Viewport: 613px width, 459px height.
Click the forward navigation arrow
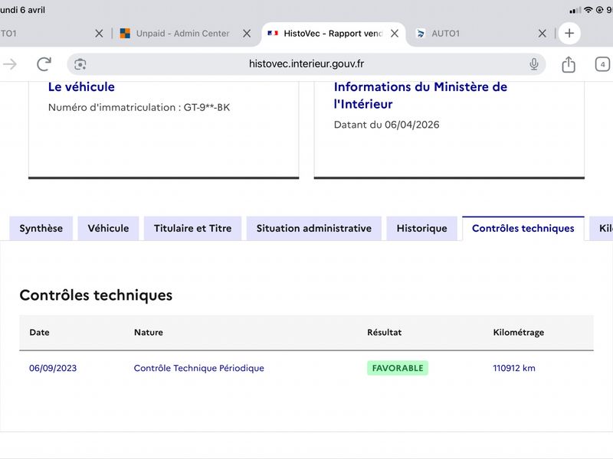10,64
